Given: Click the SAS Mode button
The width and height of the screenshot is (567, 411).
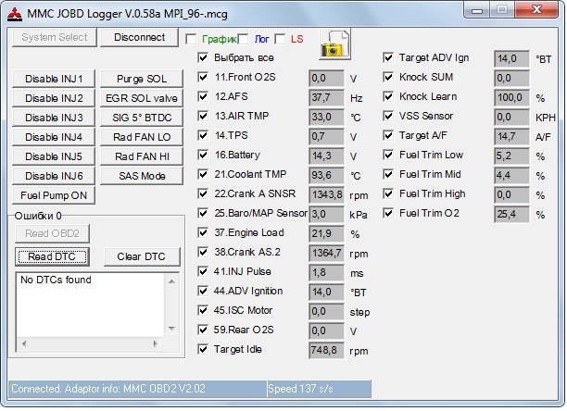Looking at the screenshot, I should point(142,176).
